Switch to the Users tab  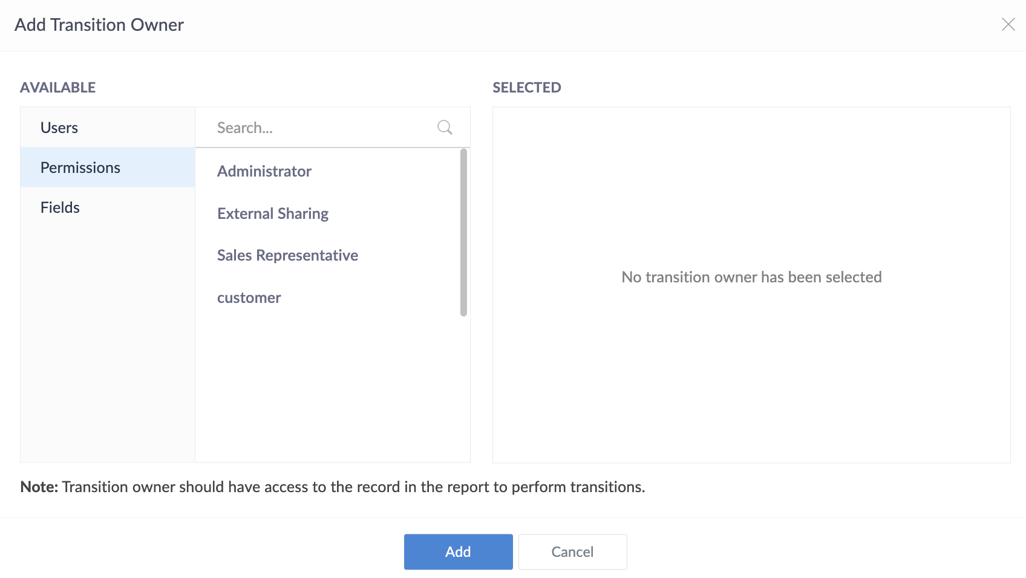tap(59, 128)
